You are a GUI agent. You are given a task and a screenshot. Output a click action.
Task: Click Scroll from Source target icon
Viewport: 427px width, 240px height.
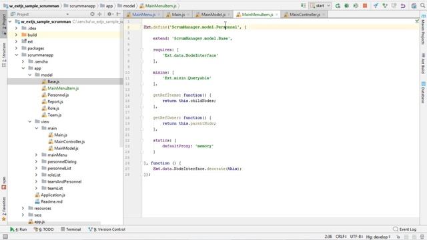[92, 14]
